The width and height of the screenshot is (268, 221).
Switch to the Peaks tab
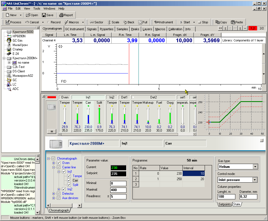coord(135,29)
